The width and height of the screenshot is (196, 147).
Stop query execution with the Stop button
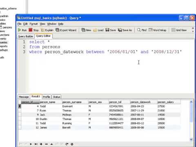click(x=34, y=30)
